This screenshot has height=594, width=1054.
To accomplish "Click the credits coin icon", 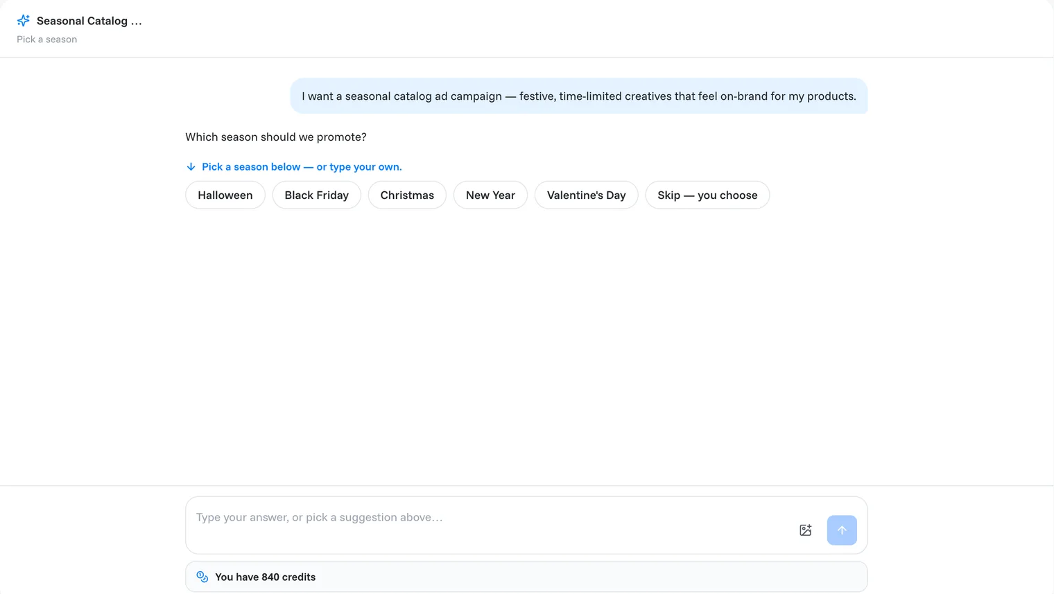I will 202,577.
